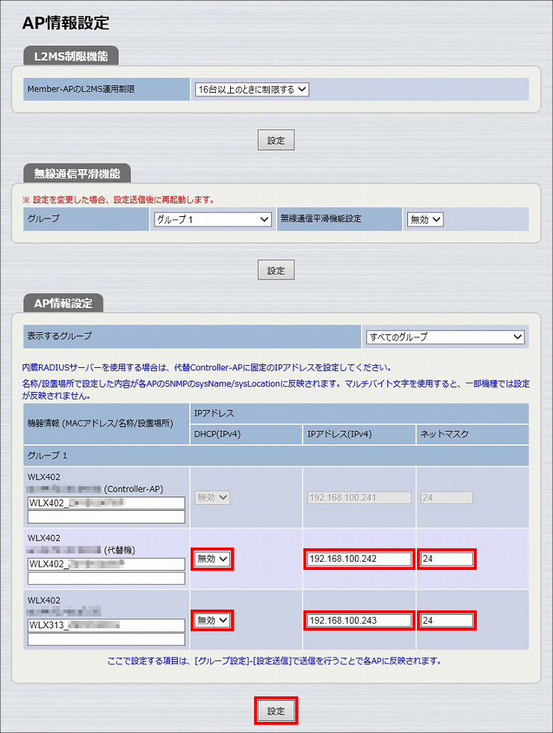The height and width of the screenshot is (733, 553).
Task: Click the 内蔵RADIUSサーバー note text
Action: pos(207,368)
